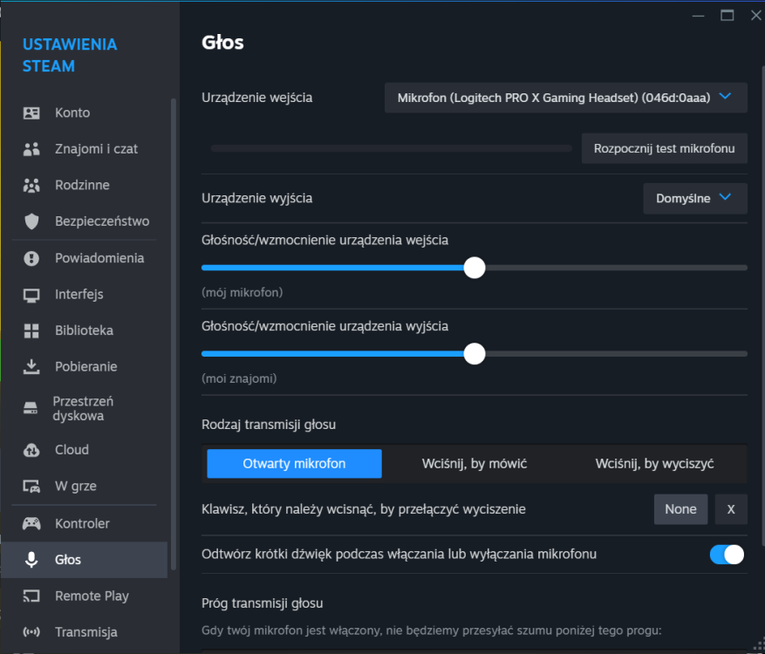This screenshot has width=765, height=654.
Task: Open the Kontroler settings label
Action: (82, 523)
